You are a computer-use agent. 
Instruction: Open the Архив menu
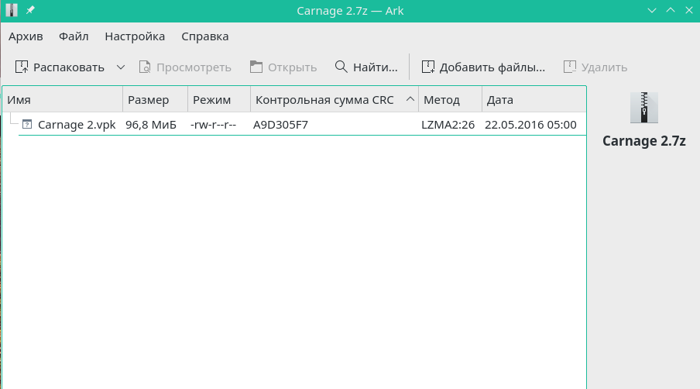click(x=26, y=36)
